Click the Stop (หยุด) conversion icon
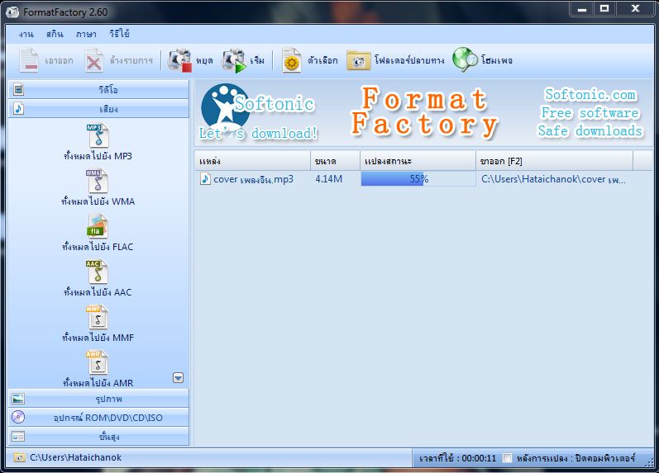Image resolution: width=659 pixels, height=473 pixels. coord(180,60)
